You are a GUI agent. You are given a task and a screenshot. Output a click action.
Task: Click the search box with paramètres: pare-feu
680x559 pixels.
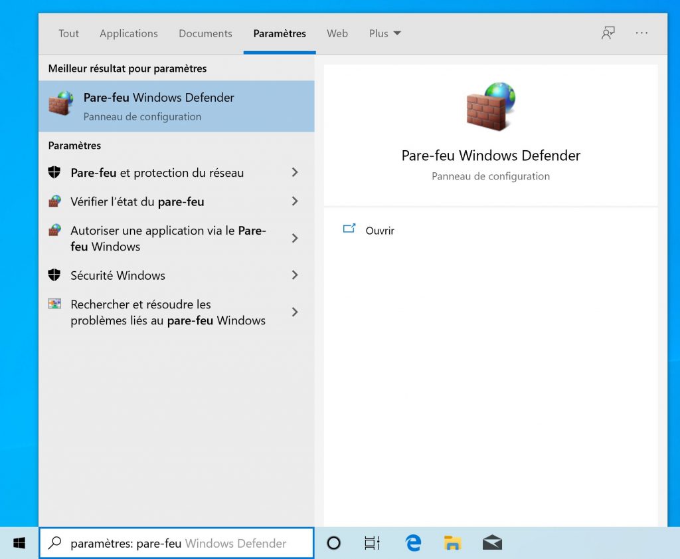177,543
